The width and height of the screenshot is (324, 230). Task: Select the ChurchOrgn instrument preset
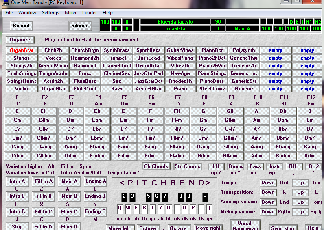click(x=85, y=50)
